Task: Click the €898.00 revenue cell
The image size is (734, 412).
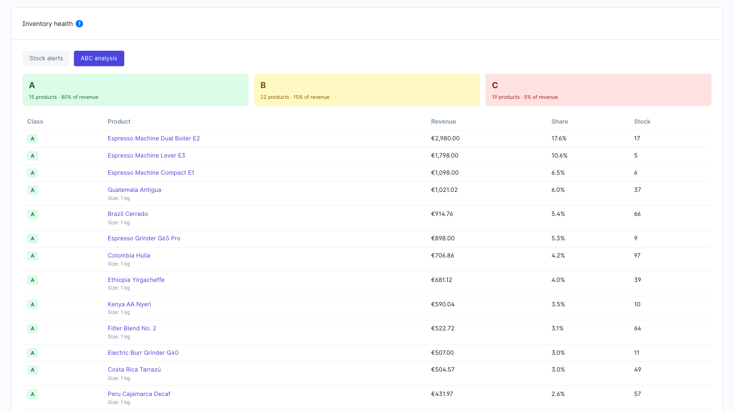Action: (x=443, y=238)
